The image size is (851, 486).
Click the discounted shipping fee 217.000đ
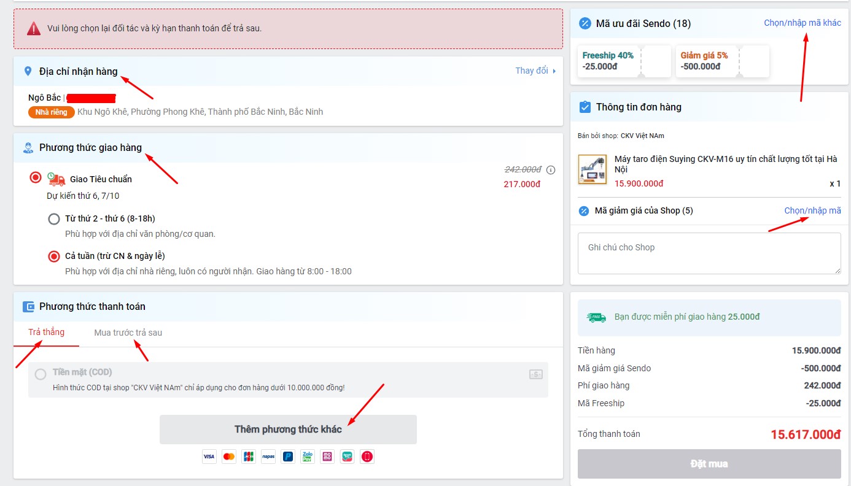pos(522,184)
